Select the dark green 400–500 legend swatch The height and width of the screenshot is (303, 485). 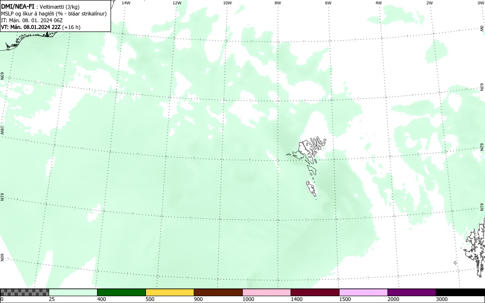pos(121,292)
